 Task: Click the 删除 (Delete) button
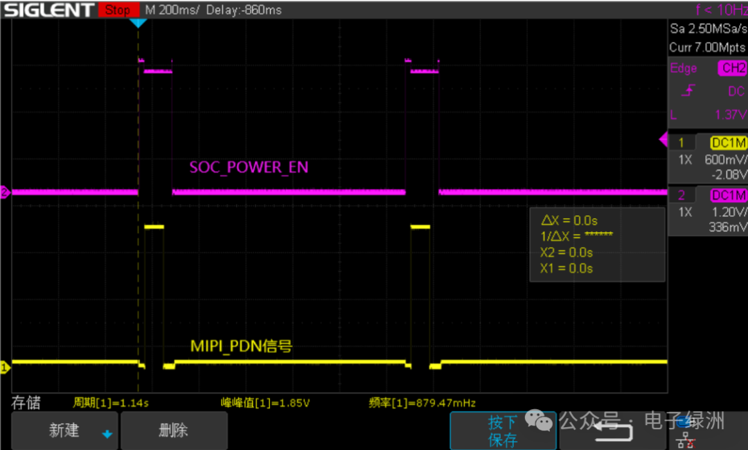[x=174, y=431]
